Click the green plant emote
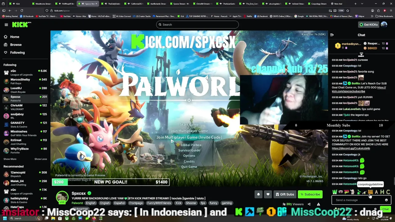Screen dimensions: 395x222 pyautogui.click(x=359, y=192)
